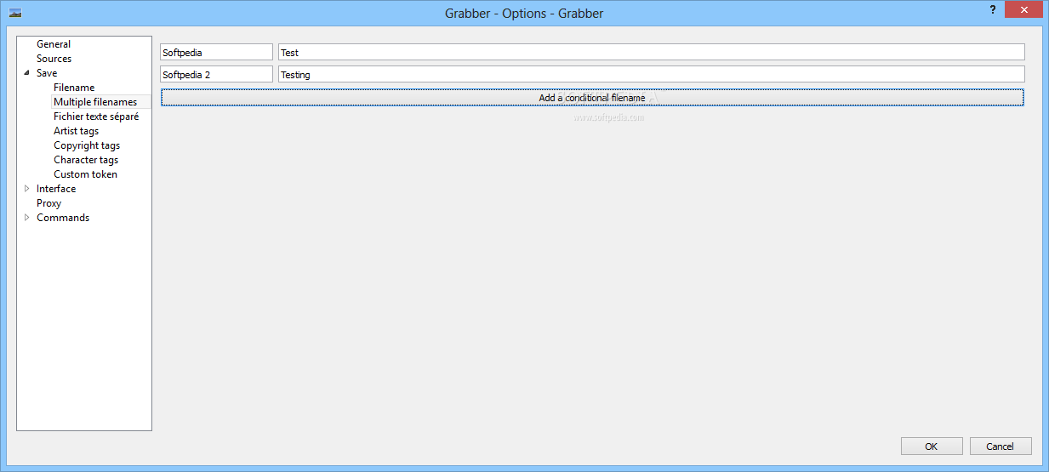Open Fichier texte séparé settings
The image size is (1049, 472).
(x=96, y=117)
